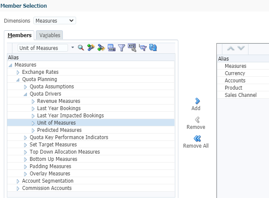269x198 pixels.
Task: Open the search field dropdown arrow
Action: pos(73,47)
